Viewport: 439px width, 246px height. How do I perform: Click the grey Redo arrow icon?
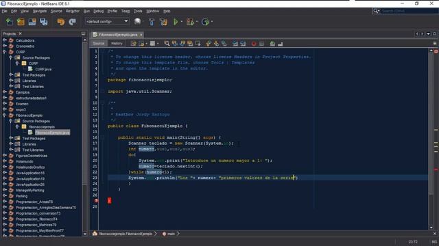73,22
